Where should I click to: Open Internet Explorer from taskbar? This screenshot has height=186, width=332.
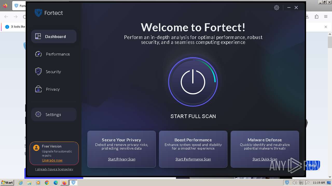click(20, 183)
